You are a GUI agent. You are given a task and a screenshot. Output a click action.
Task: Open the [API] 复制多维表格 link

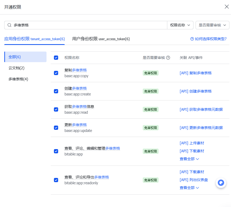pos(195,73)
